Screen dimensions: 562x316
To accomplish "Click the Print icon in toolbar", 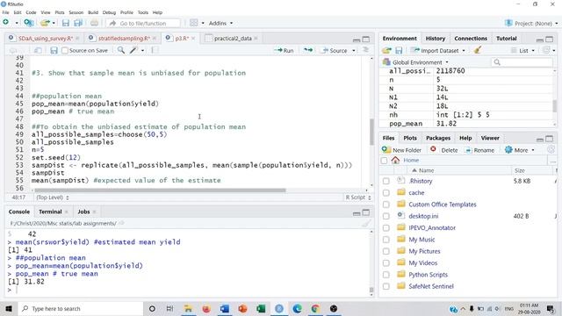I will click(94, 23).
